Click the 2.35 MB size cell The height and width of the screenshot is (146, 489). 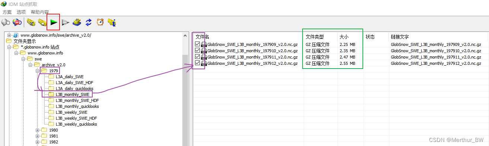click(x=347, y=51)
